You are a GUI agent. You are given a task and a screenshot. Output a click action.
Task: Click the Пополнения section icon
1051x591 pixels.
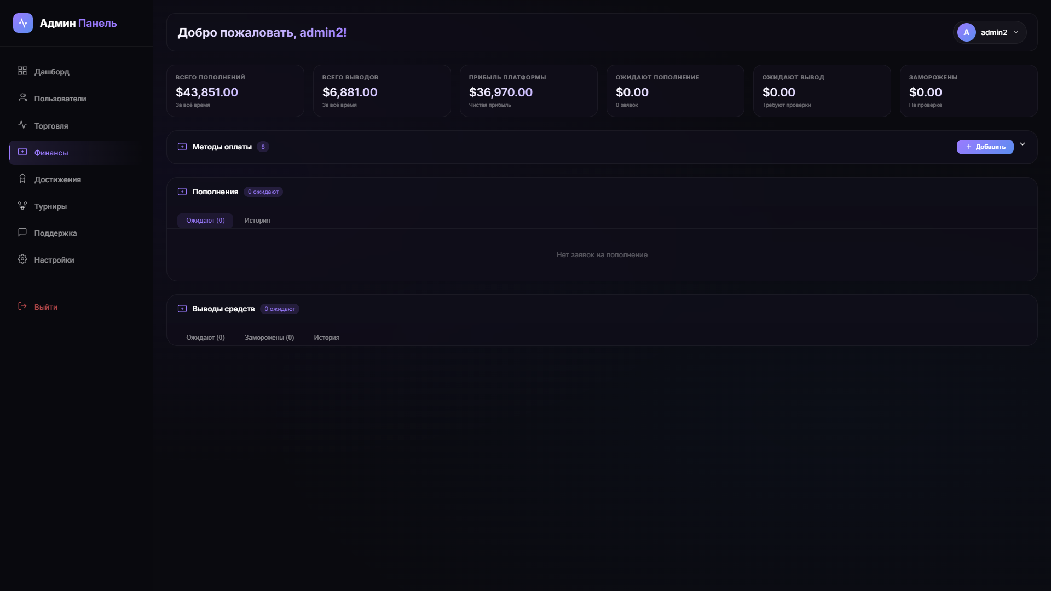pyautogui.click(x=182, y=192)
